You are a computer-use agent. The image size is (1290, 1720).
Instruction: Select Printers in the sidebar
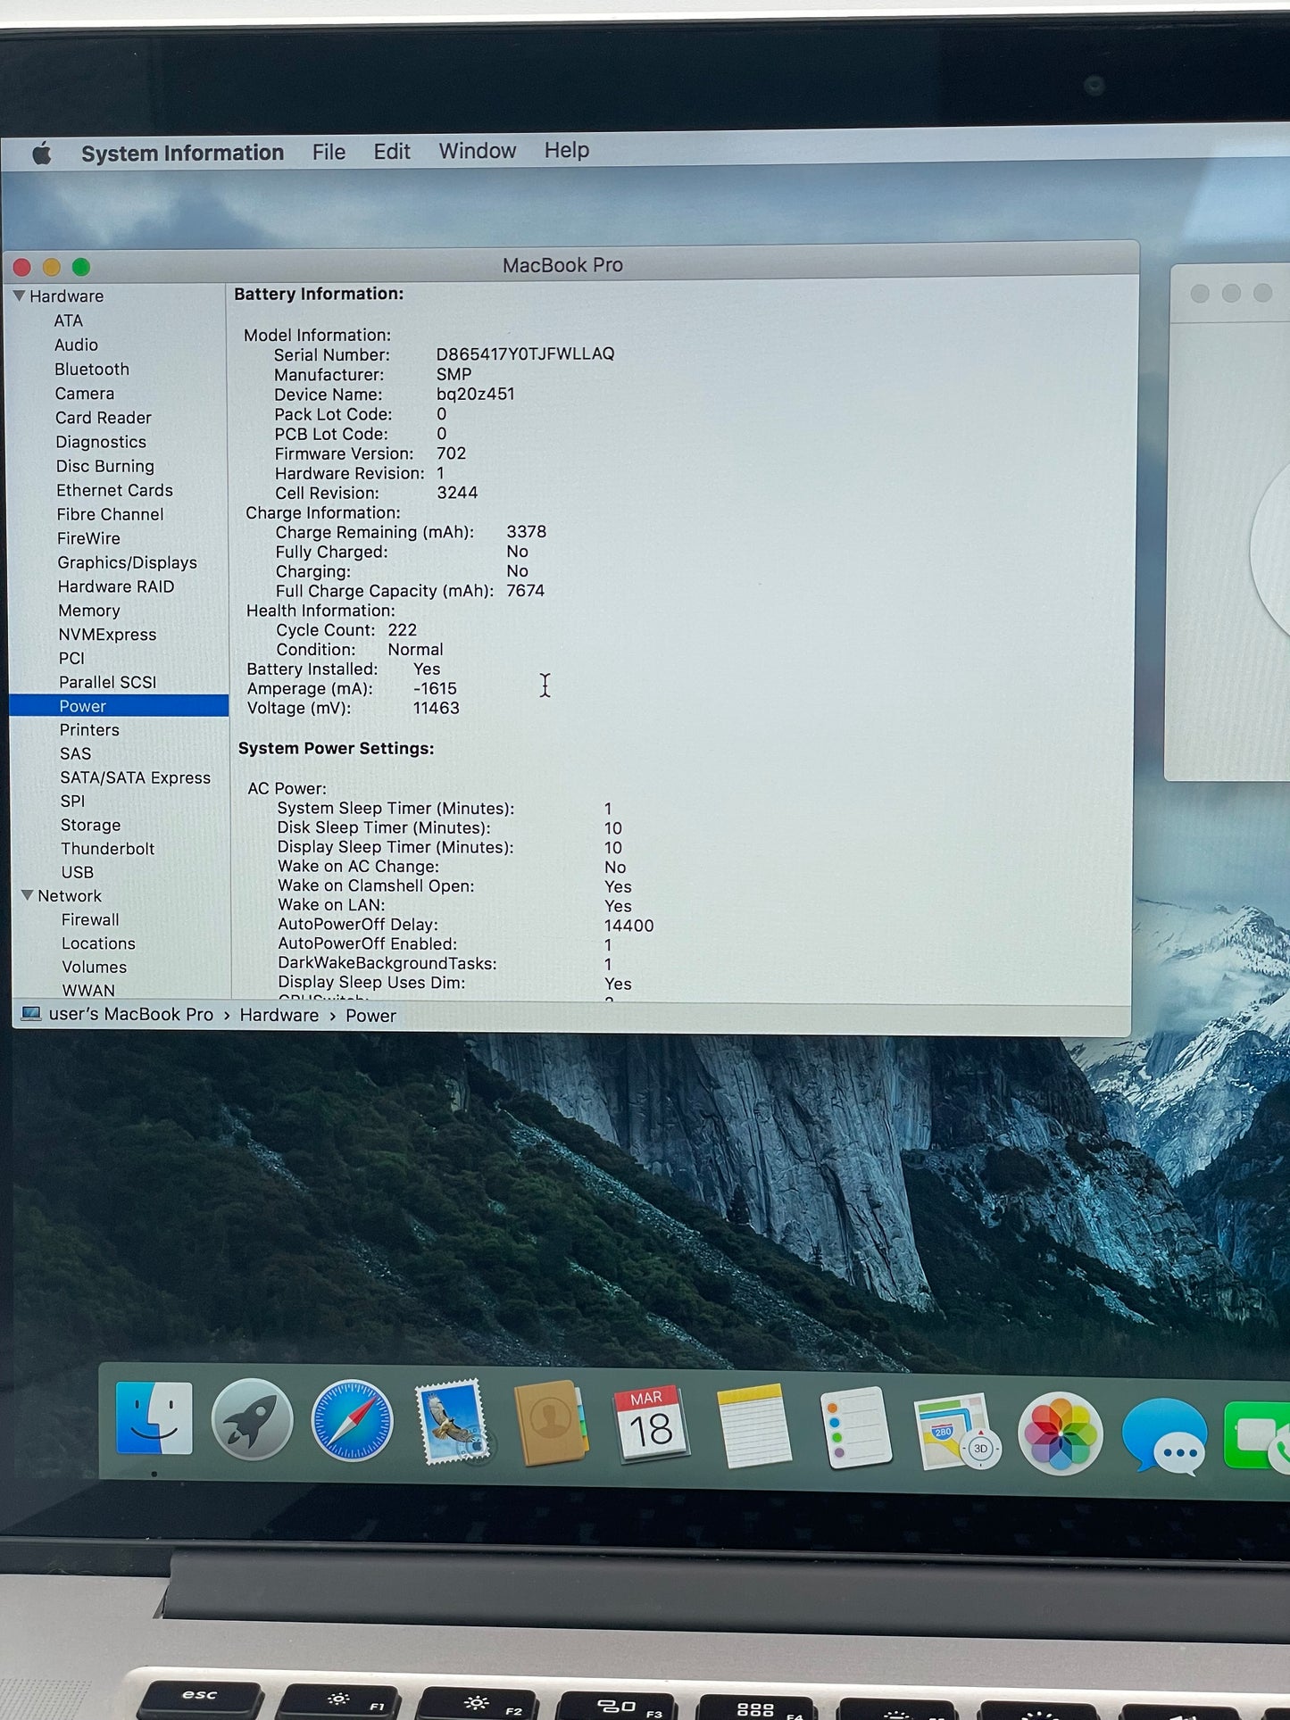89,729
